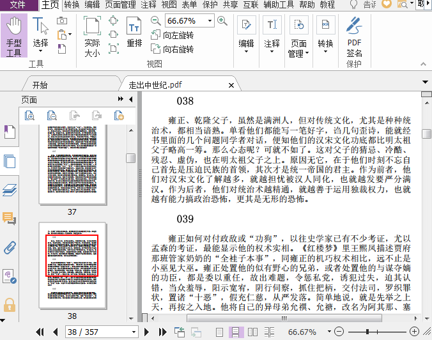Go to the next page

[x=146, y=332]
